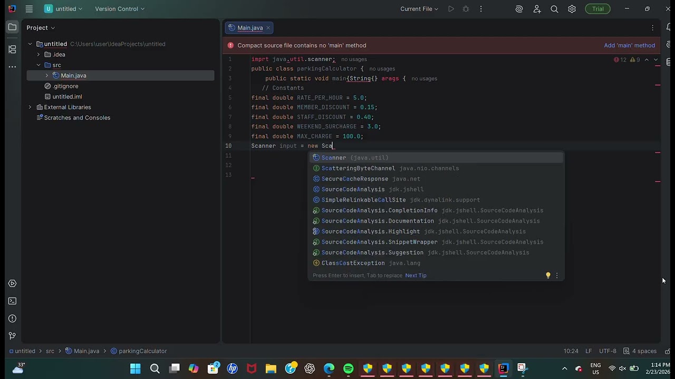Open the main hamburger menu
The width and height of the screenshot is (675, 379).
pyautogui.click(x=29, y=9)
